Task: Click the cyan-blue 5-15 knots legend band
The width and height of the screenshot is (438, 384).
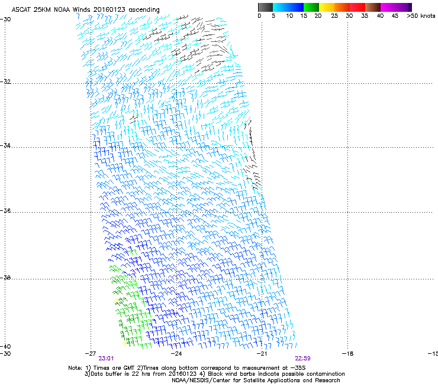Action: pyautogui.click(x=288, y=7)
